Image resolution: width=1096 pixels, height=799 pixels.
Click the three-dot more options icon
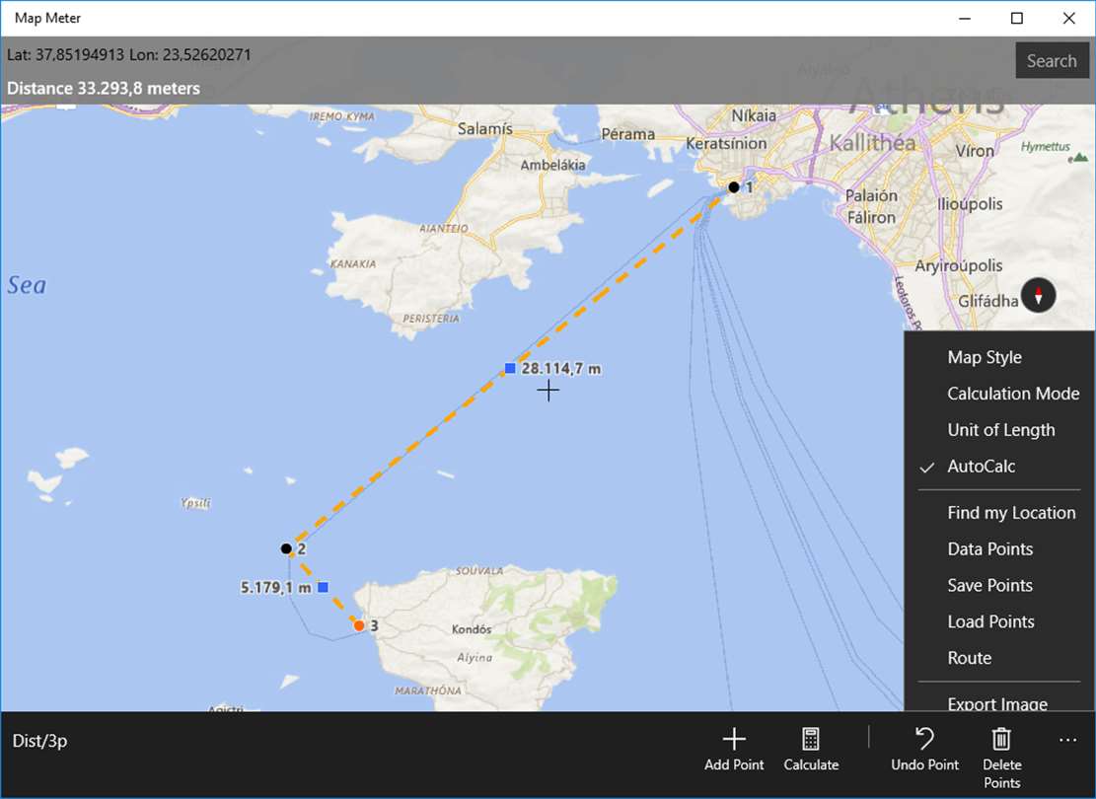click(x=1067, y=740)
